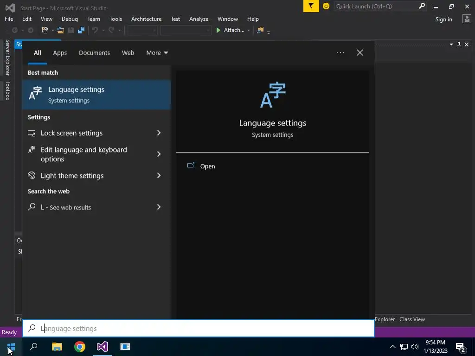Click the Save toolbar icon
This screenshot has height=356, width=475.
[x=71, y=30]
